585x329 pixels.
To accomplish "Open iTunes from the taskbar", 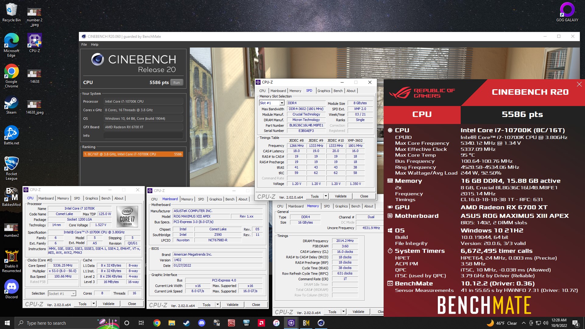I will [x=276, y=323].
